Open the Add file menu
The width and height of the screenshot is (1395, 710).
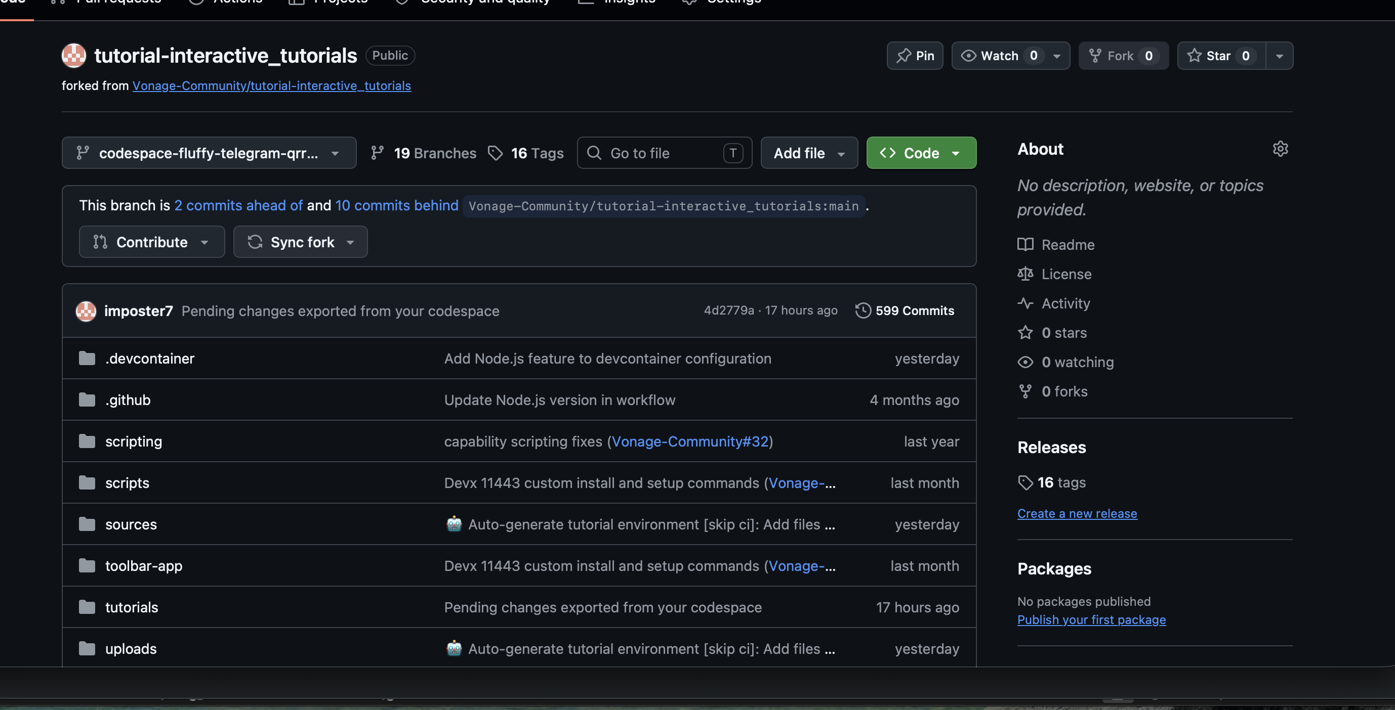[x=809, y=153]
